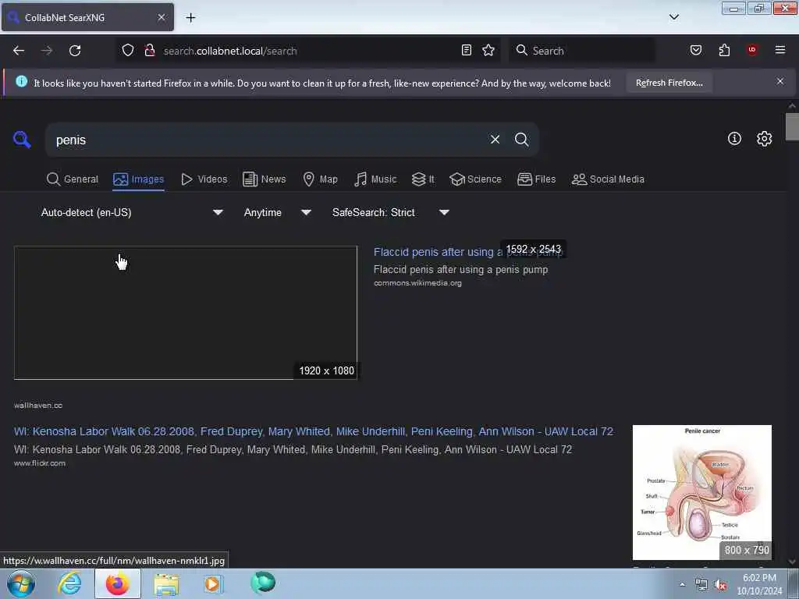The width and height of the screenshot is (799, 599).
Task: Click the Firefox taskbar icon
Action: (x=117, y=583)
